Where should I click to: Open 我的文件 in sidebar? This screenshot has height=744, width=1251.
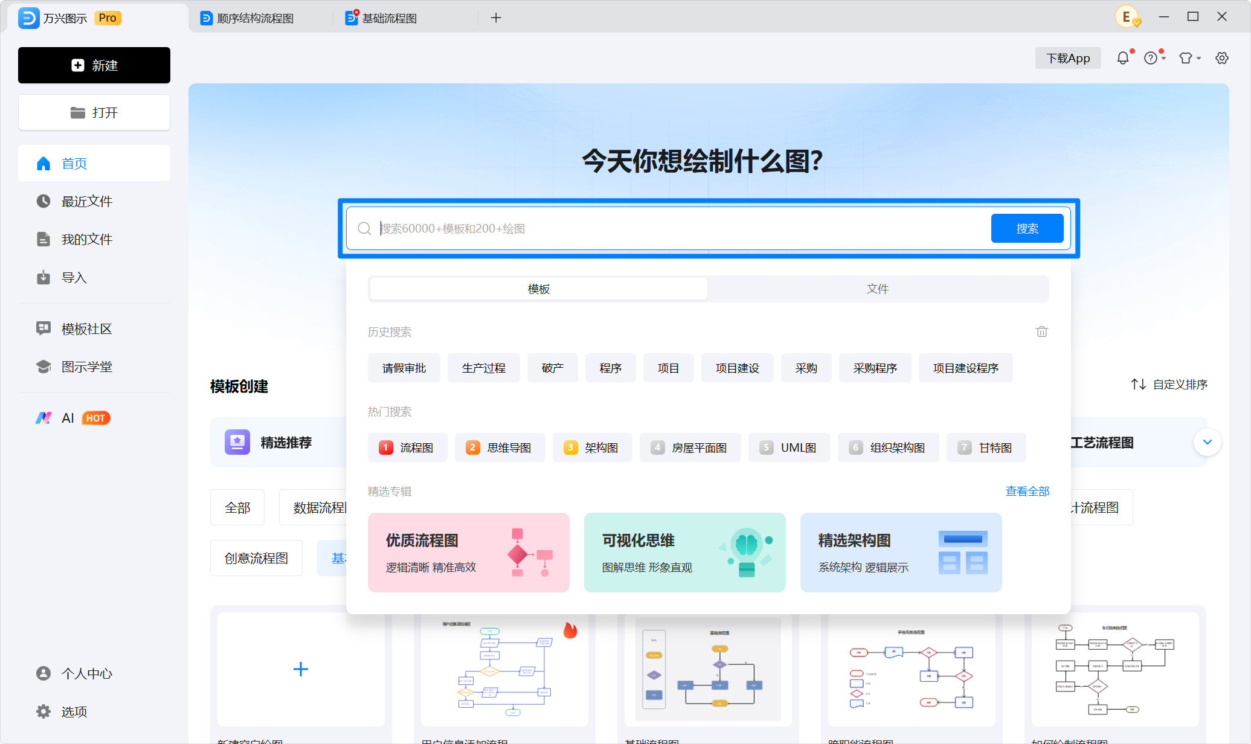(94, 239)
